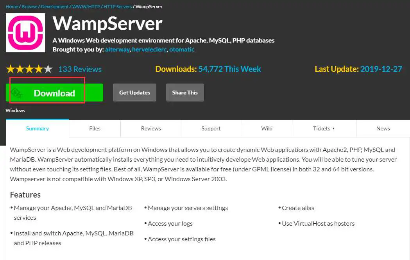Screen dimensions: 410x260
Task: Open the Files tab
Action: click(95, 128)
